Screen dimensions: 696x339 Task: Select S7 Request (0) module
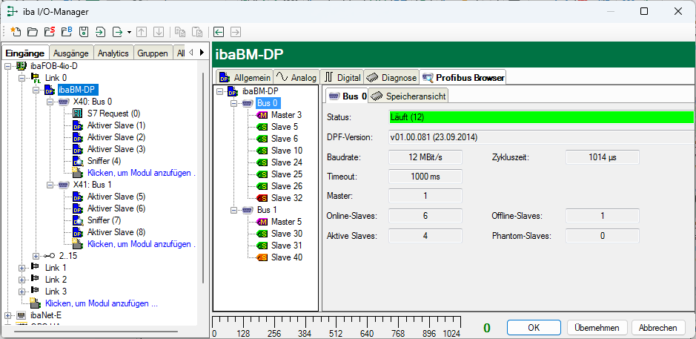[113, 113]
